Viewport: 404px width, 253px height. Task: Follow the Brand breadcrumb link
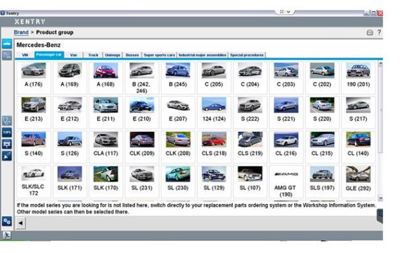(x=21, y=32)
